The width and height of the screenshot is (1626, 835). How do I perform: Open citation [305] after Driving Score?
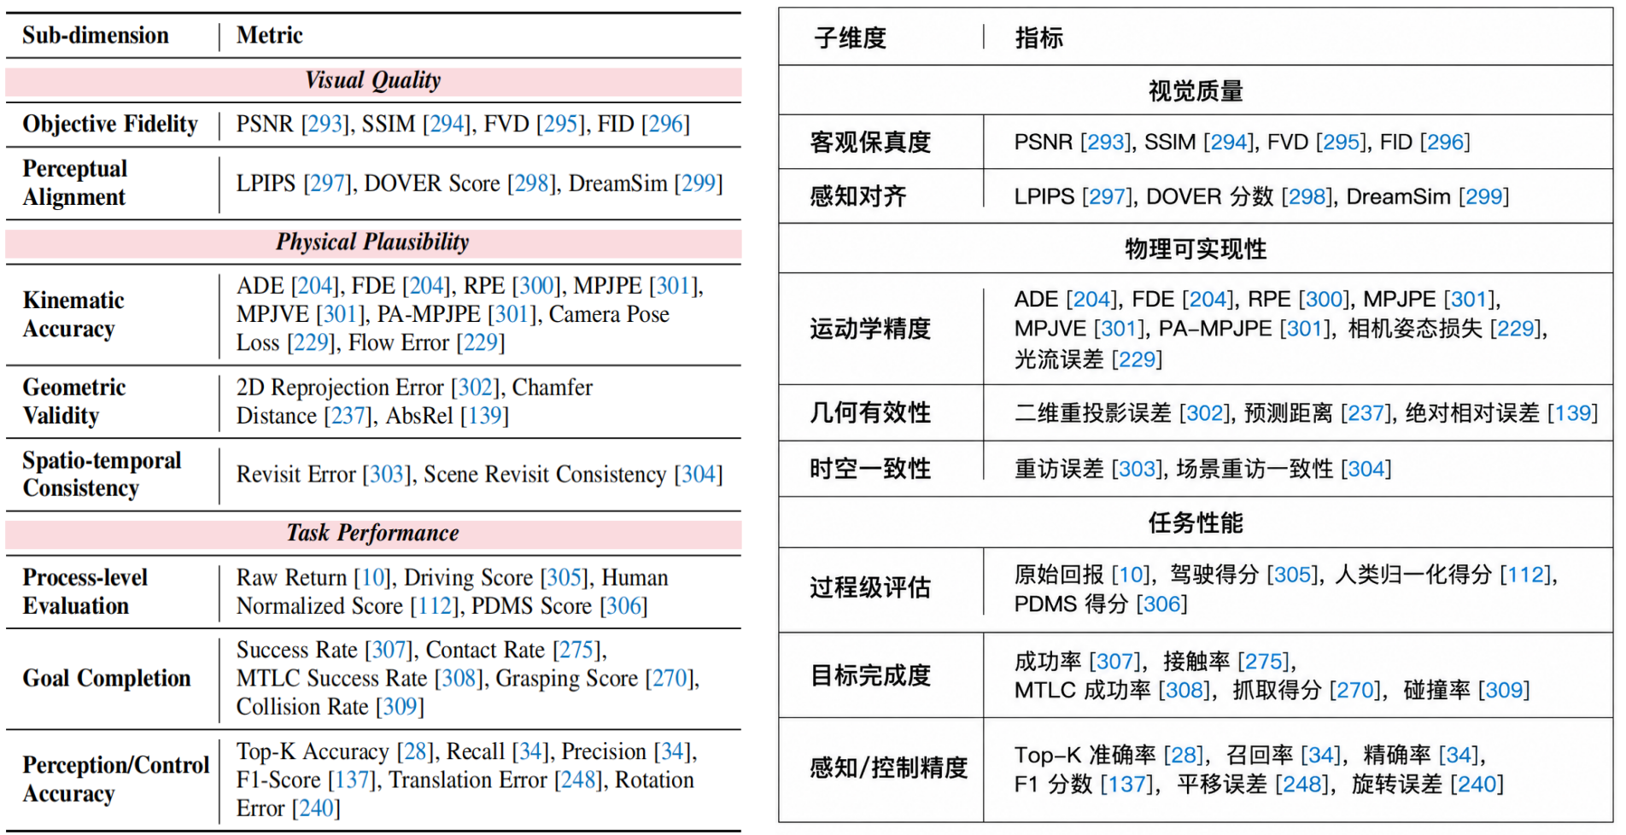[x=565, y=578]
